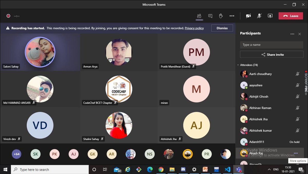Open more options for Akash Raj
This screenshot has width=308, height=174.
(296, 153)
